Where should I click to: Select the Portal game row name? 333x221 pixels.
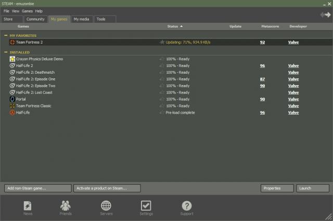pos(21,99)
